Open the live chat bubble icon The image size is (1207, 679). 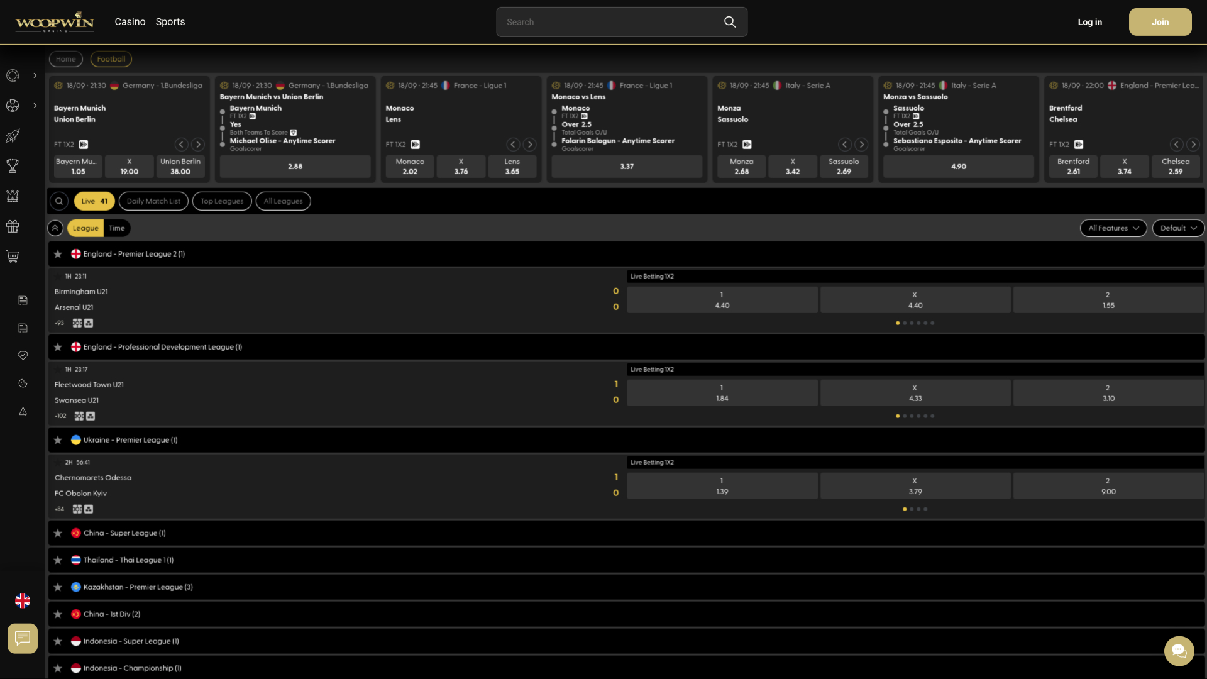click(1179, 651)
